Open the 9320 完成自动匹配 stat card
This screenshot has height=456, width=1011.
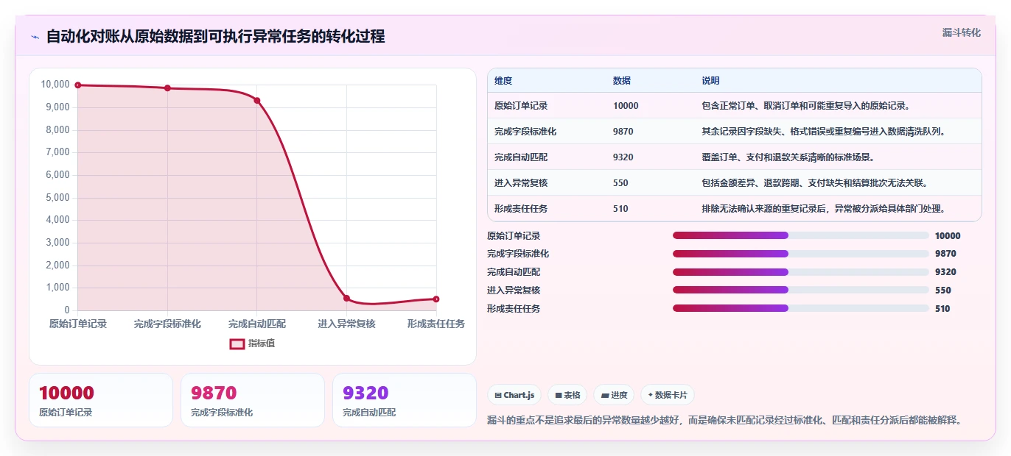point(405,400)
